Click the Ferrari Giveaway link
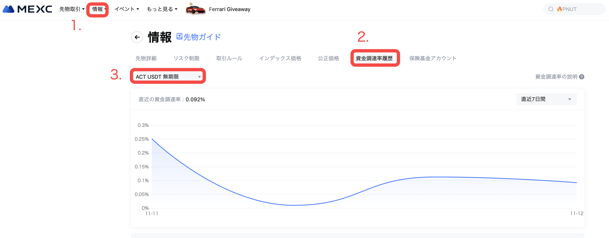Screen dimensions: 609x238 (x=229, y=9)
